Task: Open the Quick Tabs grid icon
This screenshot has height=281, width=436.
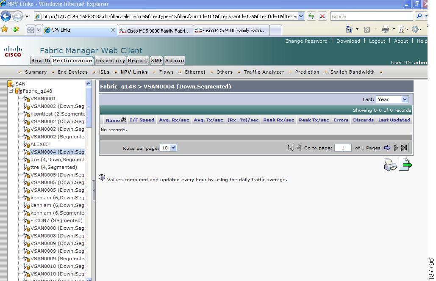Action: tap(31, 30)
